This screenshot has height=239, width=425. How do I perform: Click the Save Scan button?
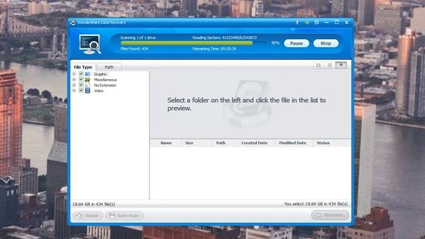click(124, 215)
